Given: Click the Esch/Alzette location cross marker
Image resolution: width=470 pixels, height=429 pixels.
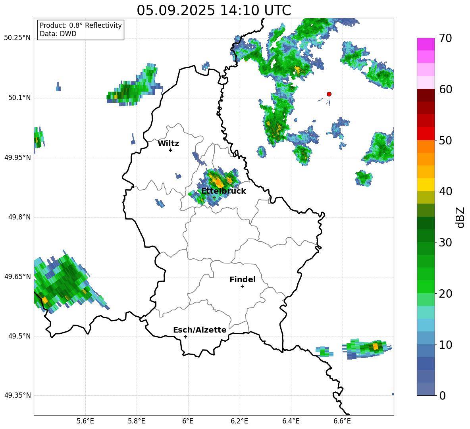Looking at the screenshot, I should pyautogui.click(x=185, y=337).
